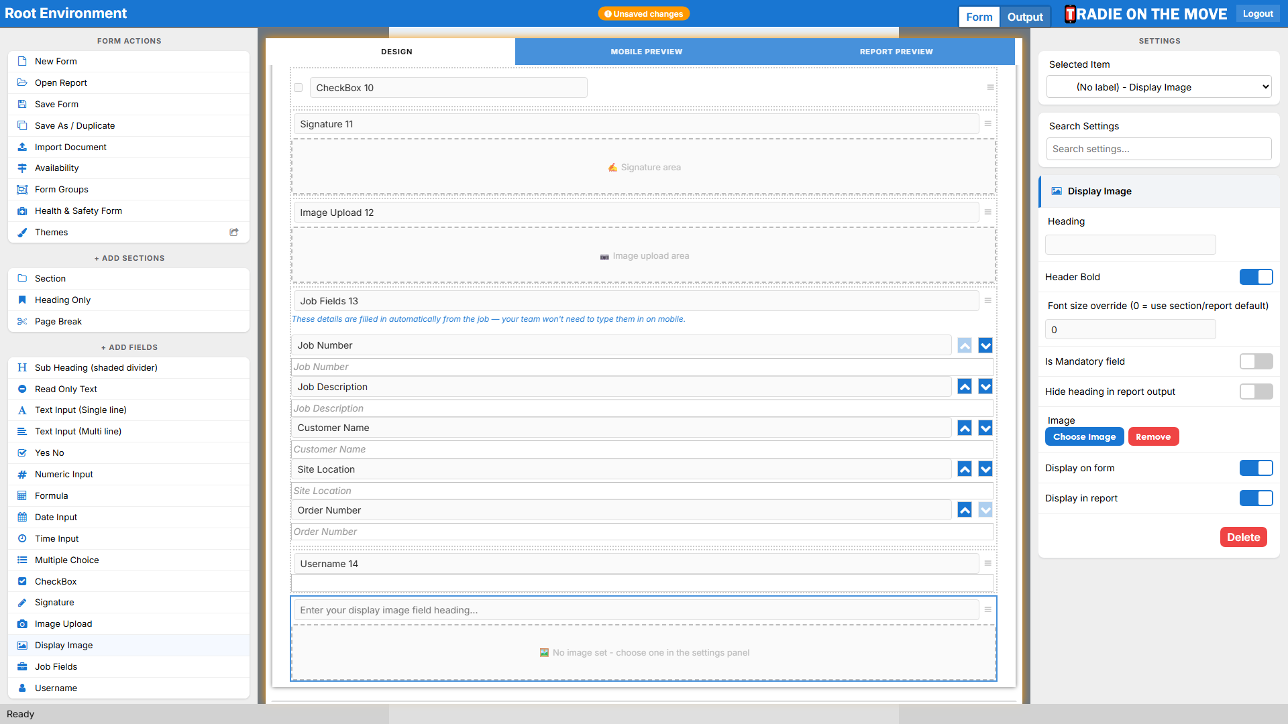
Task: Enable the Is Mandatory field switch
Action: [x=1256, y=361]
